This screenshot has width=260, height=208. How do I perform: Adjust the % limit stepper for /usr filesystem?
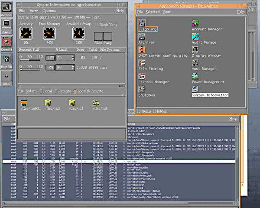click(x=73, y=68)
